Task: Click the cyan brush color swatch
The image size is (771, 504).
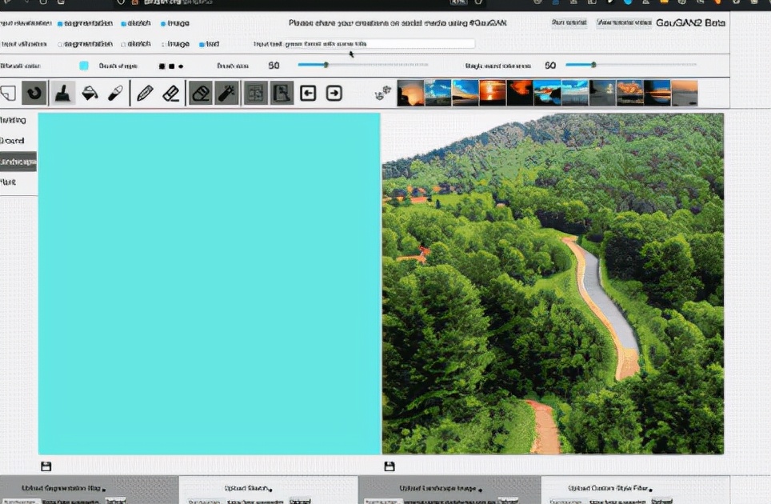Action: pos(84,66)
